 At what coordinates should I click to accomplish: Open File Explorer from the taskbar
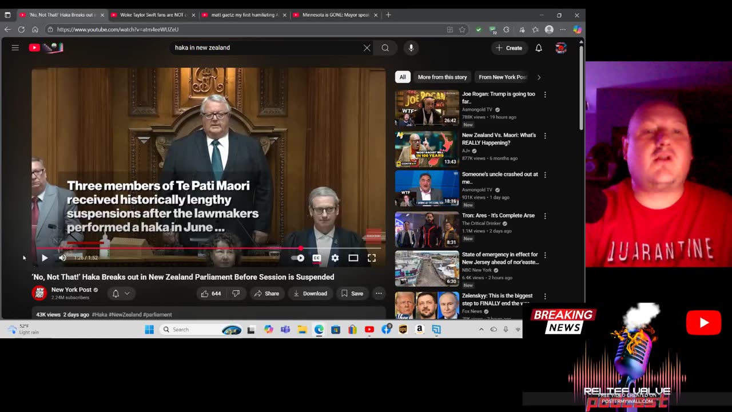pyautogui.click(x=302, y=330)
